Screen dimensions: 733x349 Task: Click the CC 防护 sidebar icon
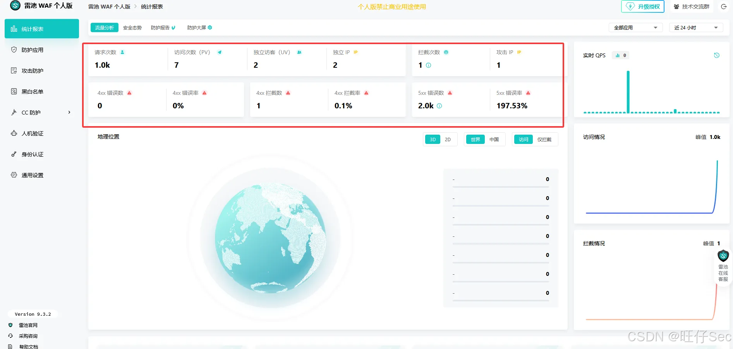pos(14,112)
